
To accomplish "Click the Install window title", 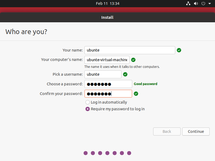I will tap(107, 17).
